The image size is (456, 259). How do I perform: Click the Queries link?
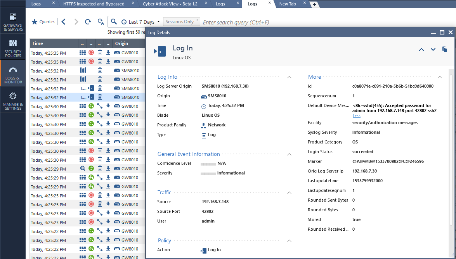47,22
